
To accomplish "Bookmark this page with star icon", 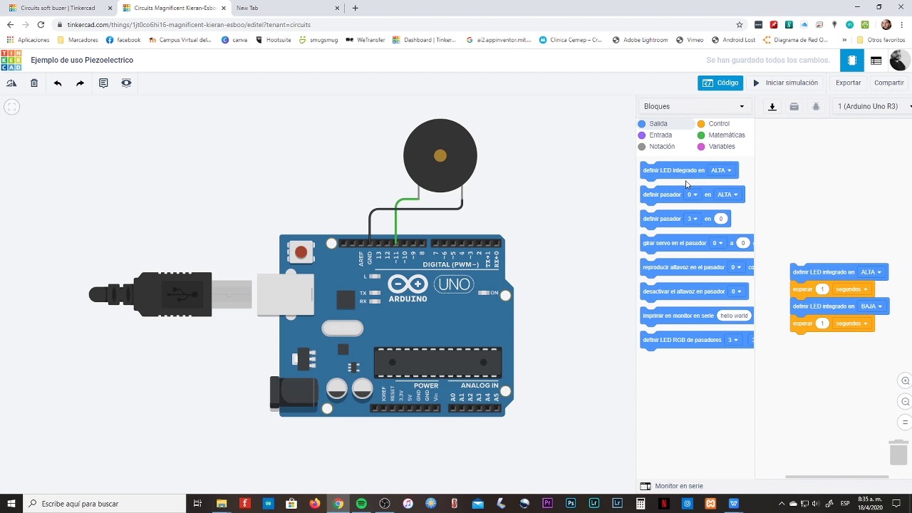I will tap(740, 24).
